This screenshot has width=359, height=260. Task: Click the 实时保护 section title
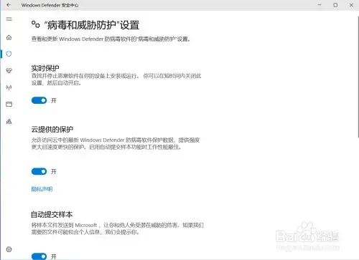pyautogui.click(x=45, y=68)
